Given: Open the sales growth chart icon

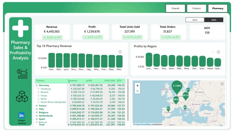Looking at the screenshot, I should click(x=22, y=74).
